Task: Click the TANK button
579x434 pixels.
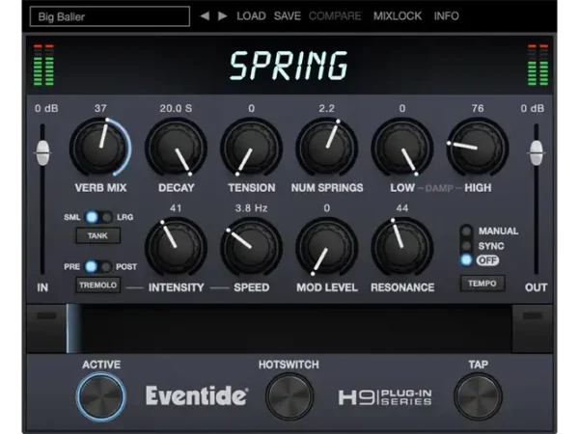Action: (x=97, y=236)
